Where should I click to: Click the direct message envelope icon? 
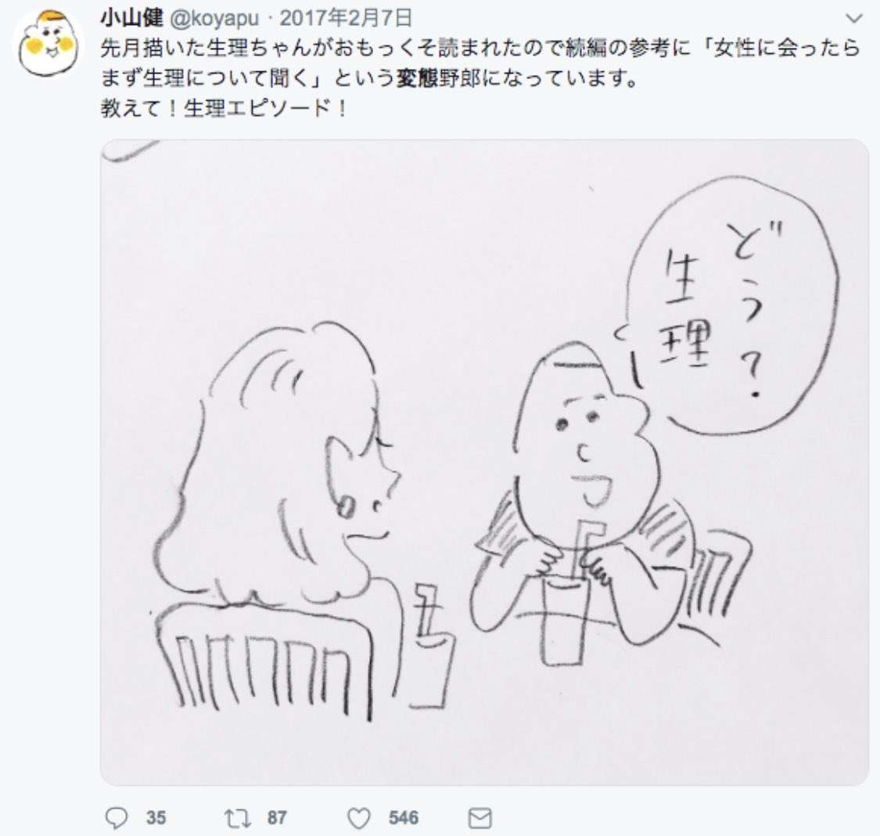click(x=480, y=818)
